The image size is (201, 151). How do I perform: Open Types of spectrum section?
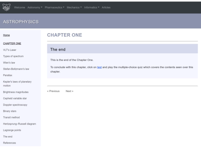[x=13, y=56]
